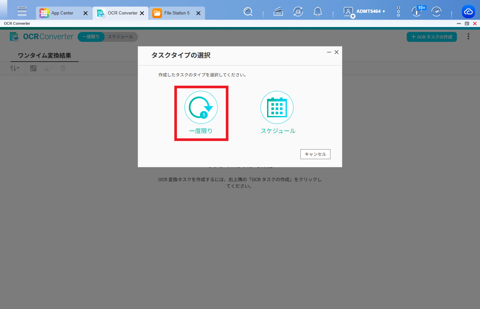This screenshot has width=480, height=309.
Task: Switch to the App Center tab
Action: pyautogui.click(x=62, y=13)
